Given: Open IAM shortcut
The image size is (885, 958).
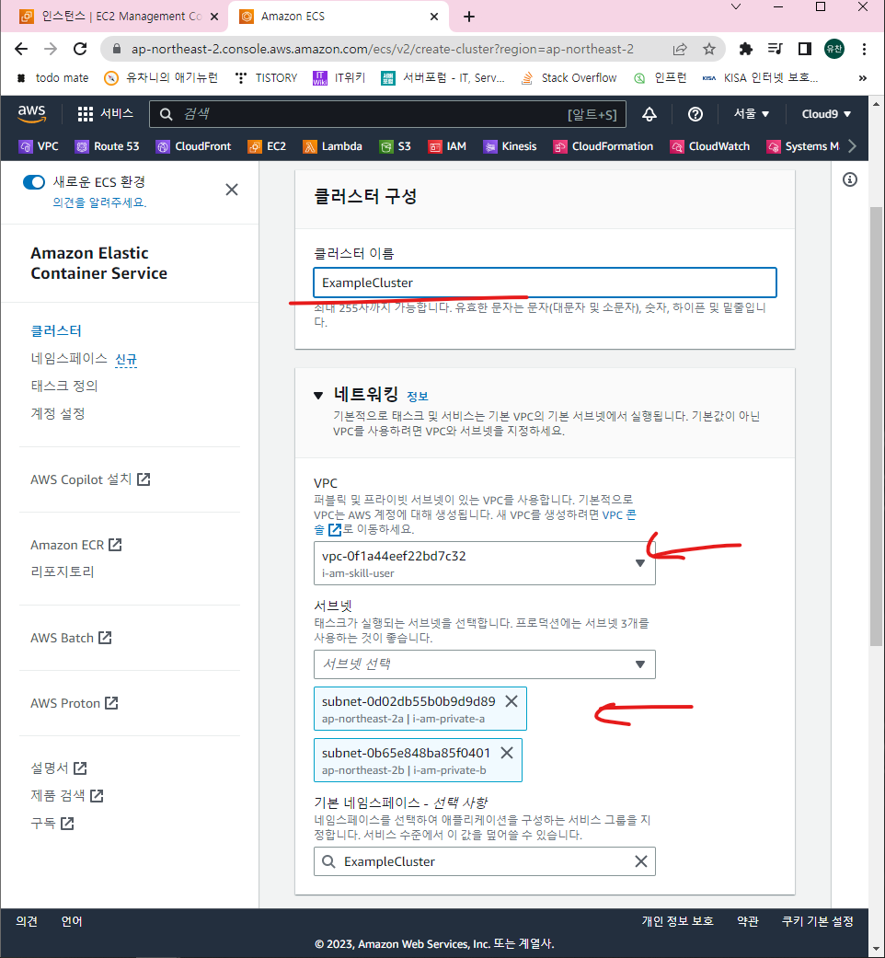Looking at the screenshot, I should pyautogui.click(x=447, y=146).
